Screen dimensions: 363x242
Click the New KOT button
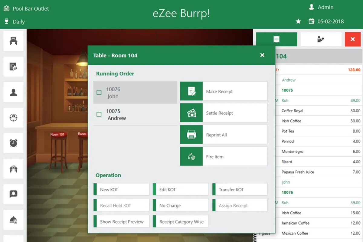pyautogui.click(x=121, y=189)
